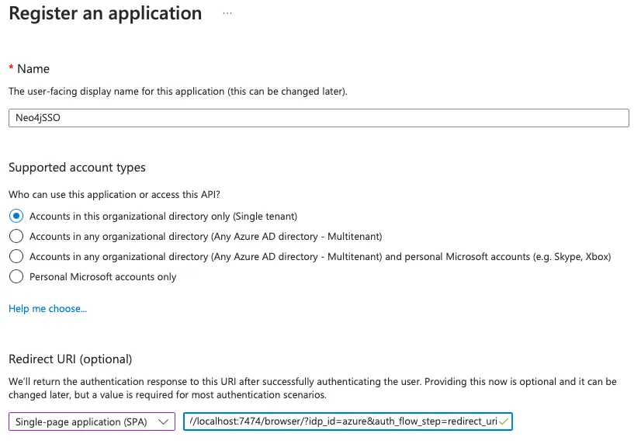Open the ellipsis menu beside the page title
The image size is (641, 444).
[227, 14]
